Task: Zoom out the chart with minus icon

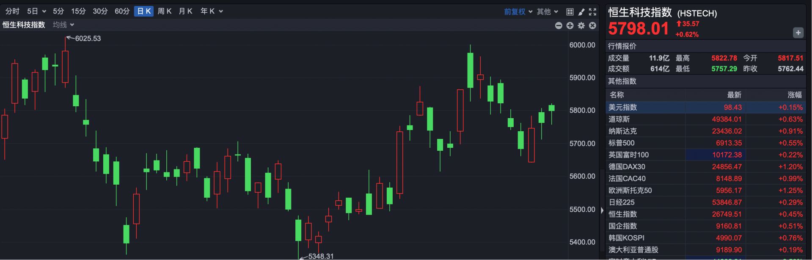Action: [559, 26]
